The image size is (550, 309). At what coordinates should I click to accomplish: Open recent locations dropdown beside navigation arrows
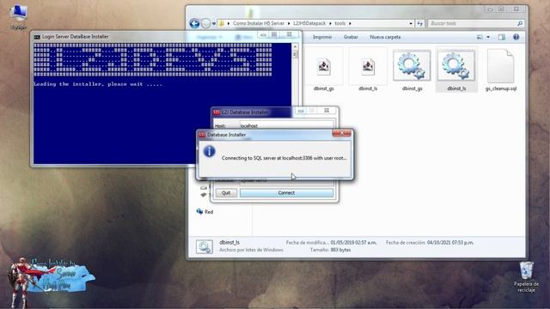214,24
